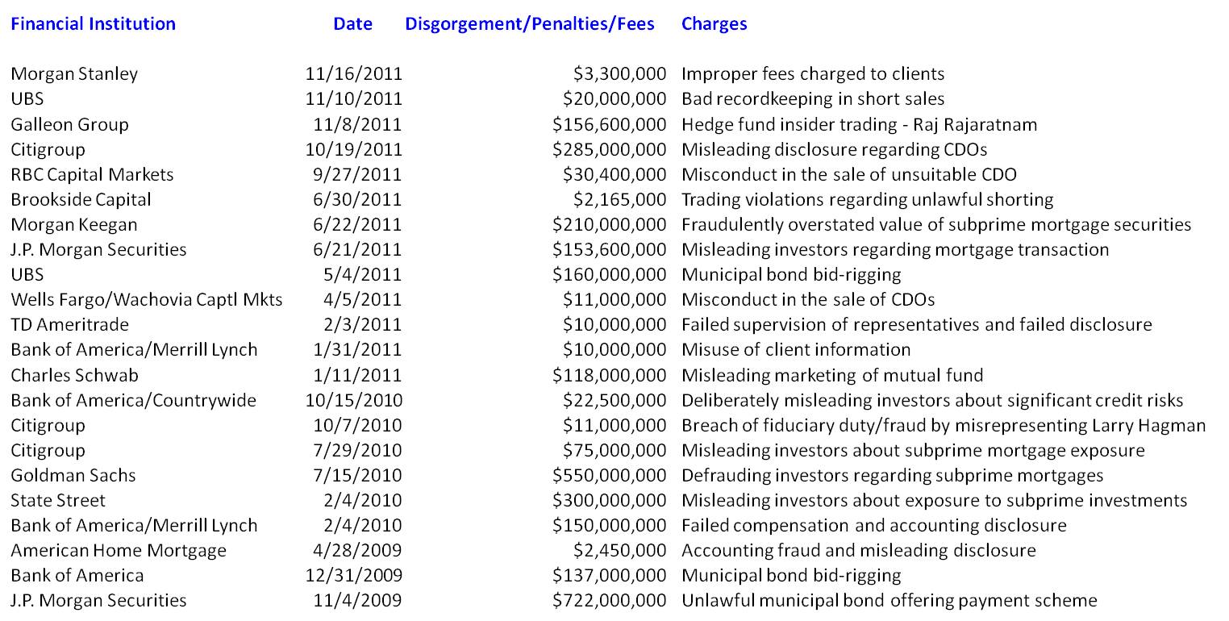Click the 11/16/2011 date cell

pos(353,73)
